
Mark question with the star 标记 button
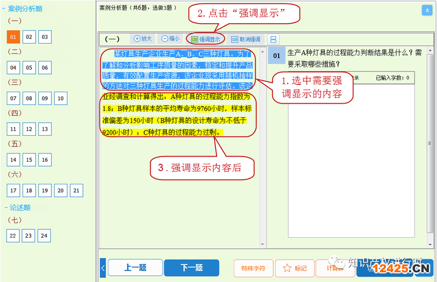click(294, 268)
